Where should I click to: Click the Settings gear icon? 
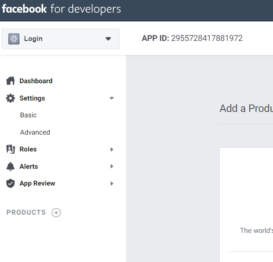[x=10, y=98]
